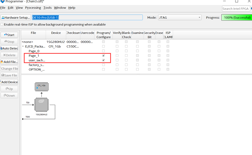
Task: Open the Mode dropdown showing JTAG
Action: (180, 18)
